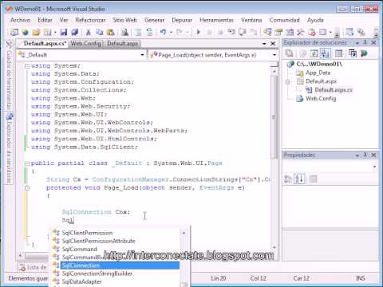Viewport: 383px width, 287px height.
Task: Click the editor vertical scrollbar thumb
Action: 274,117
